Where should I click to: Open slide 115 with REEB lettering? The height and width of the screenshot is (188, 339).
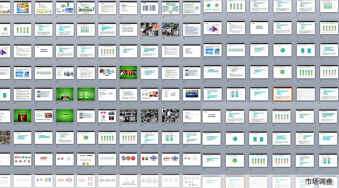(x=86, y=159)
